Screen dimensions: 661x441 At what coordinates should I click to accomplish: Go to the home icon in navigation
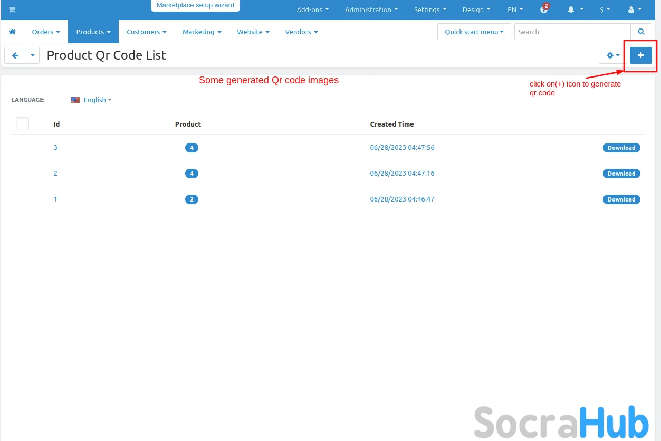(x=13, y=32)
